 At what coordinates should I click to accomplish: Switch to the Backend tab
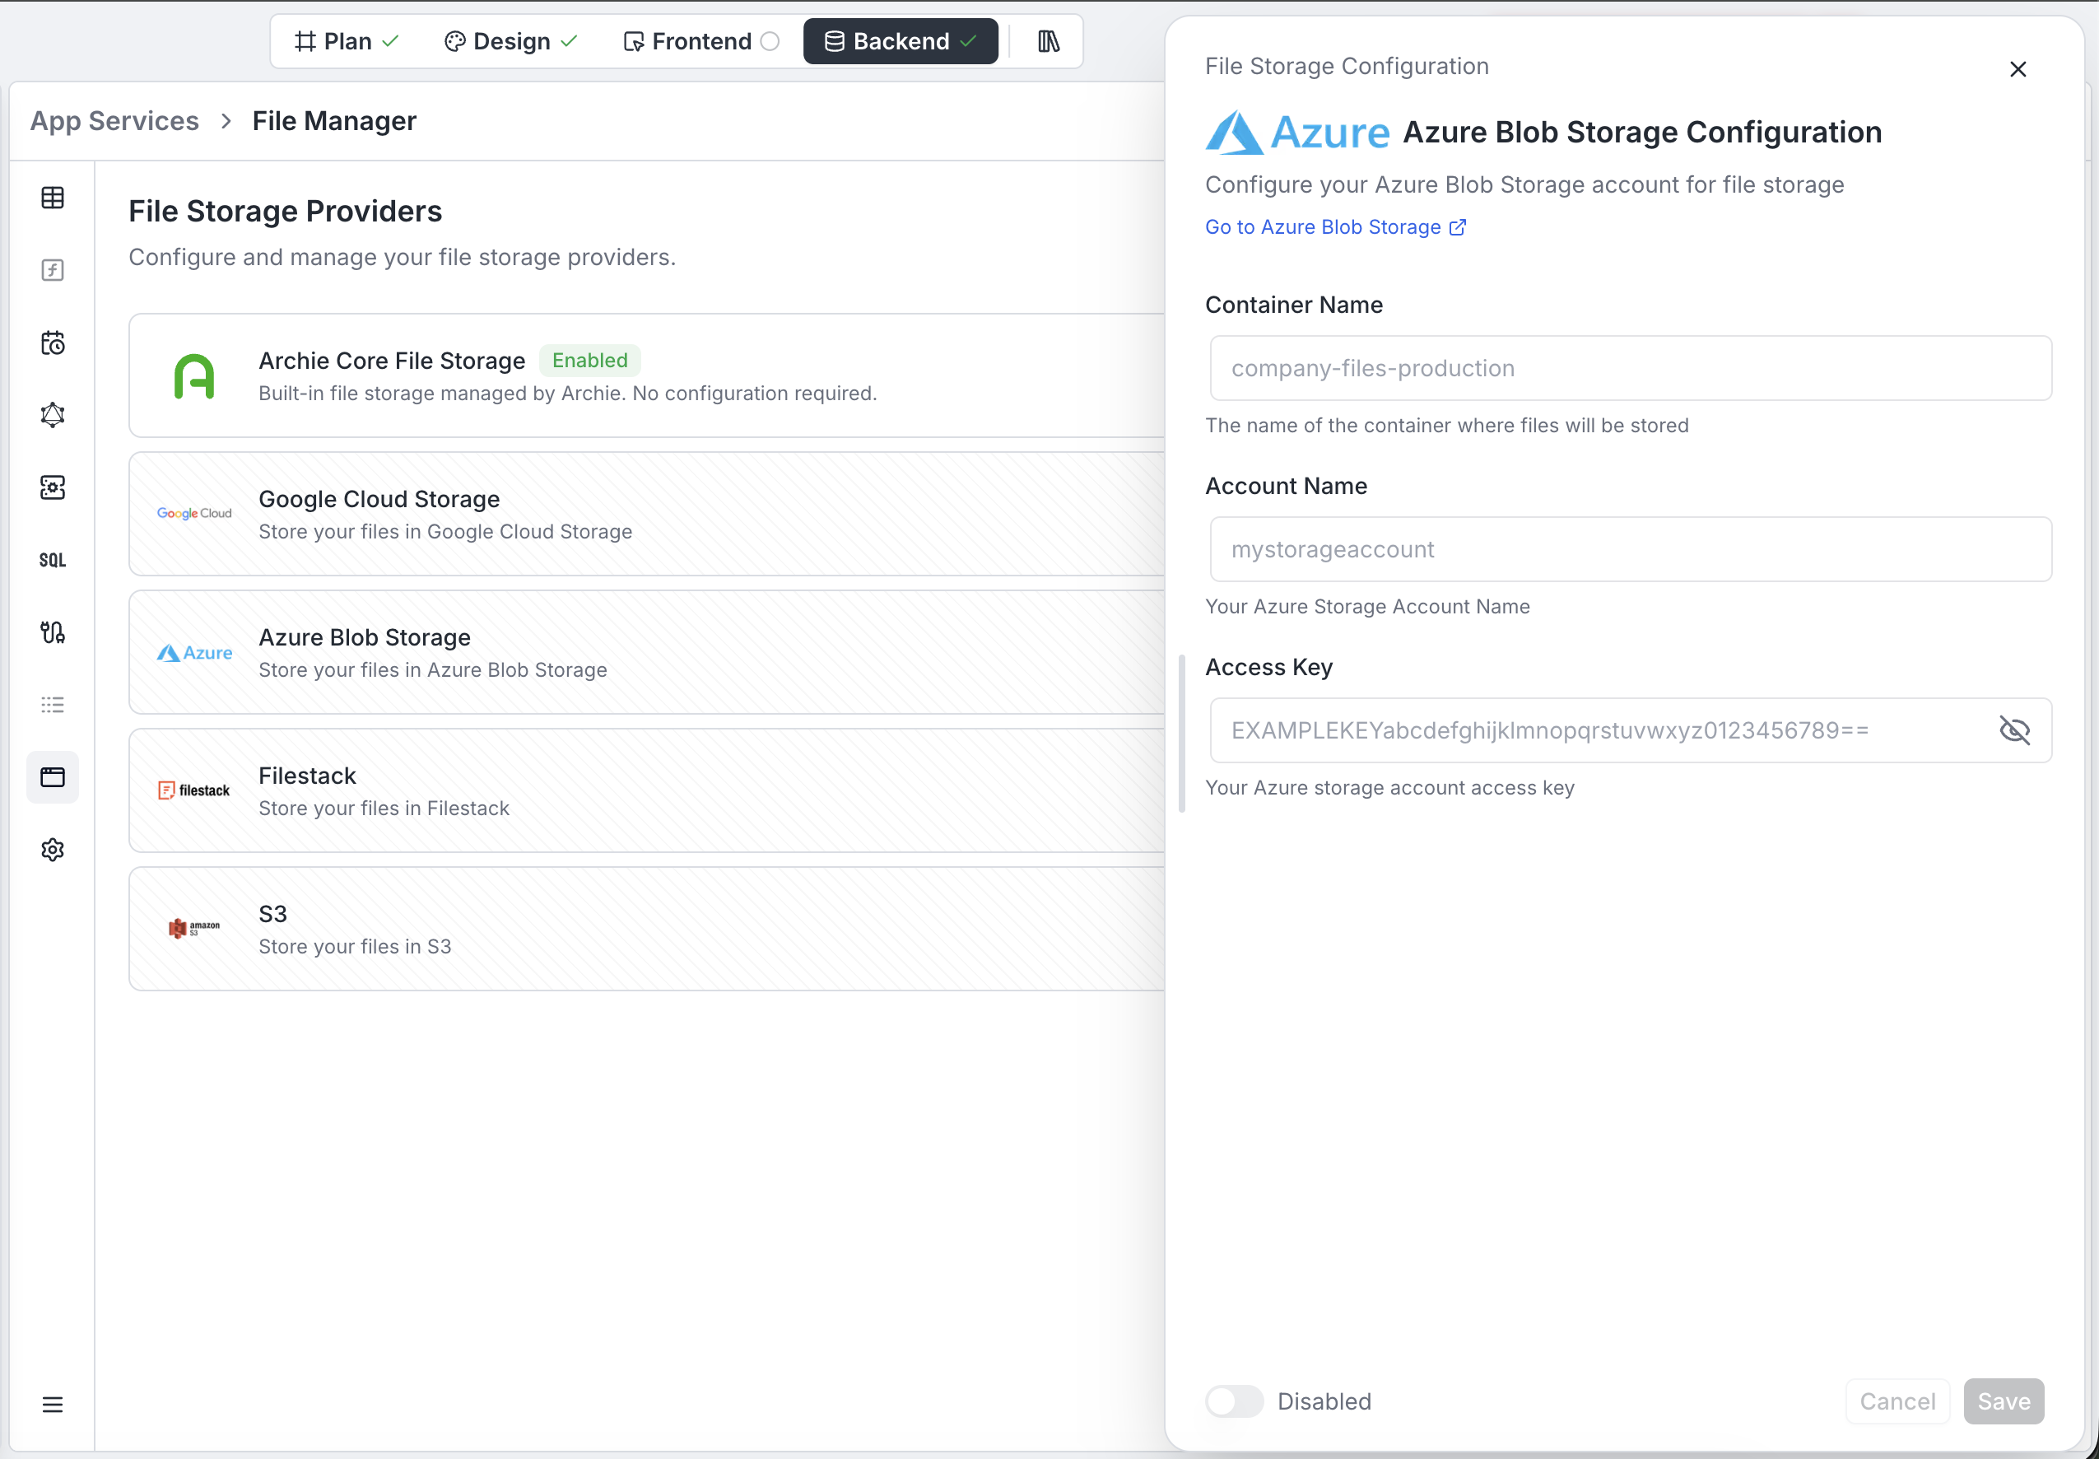[900, 41]
